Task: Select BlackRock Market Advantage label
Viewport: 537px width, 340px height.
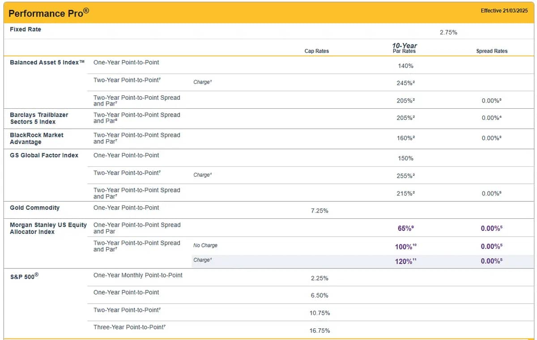Action: (x=37, y=138)
